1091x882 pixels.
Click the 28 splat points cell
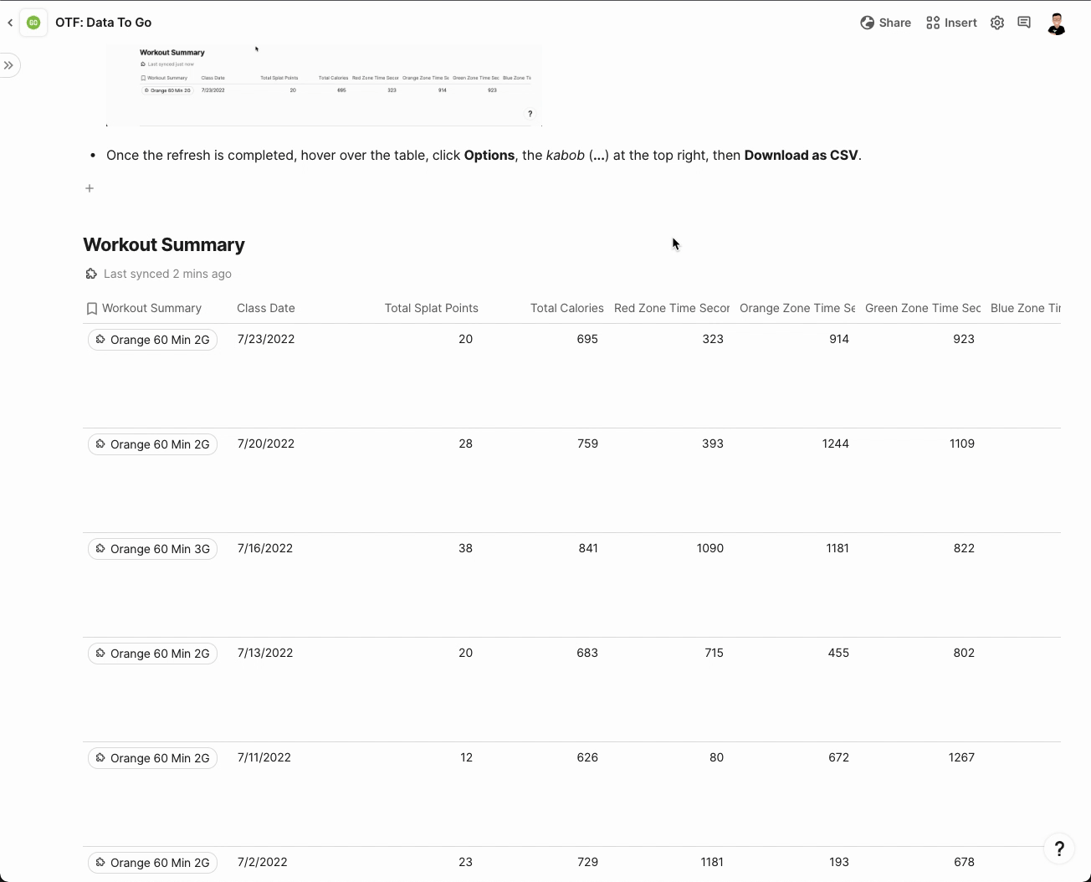coord(465,444)
